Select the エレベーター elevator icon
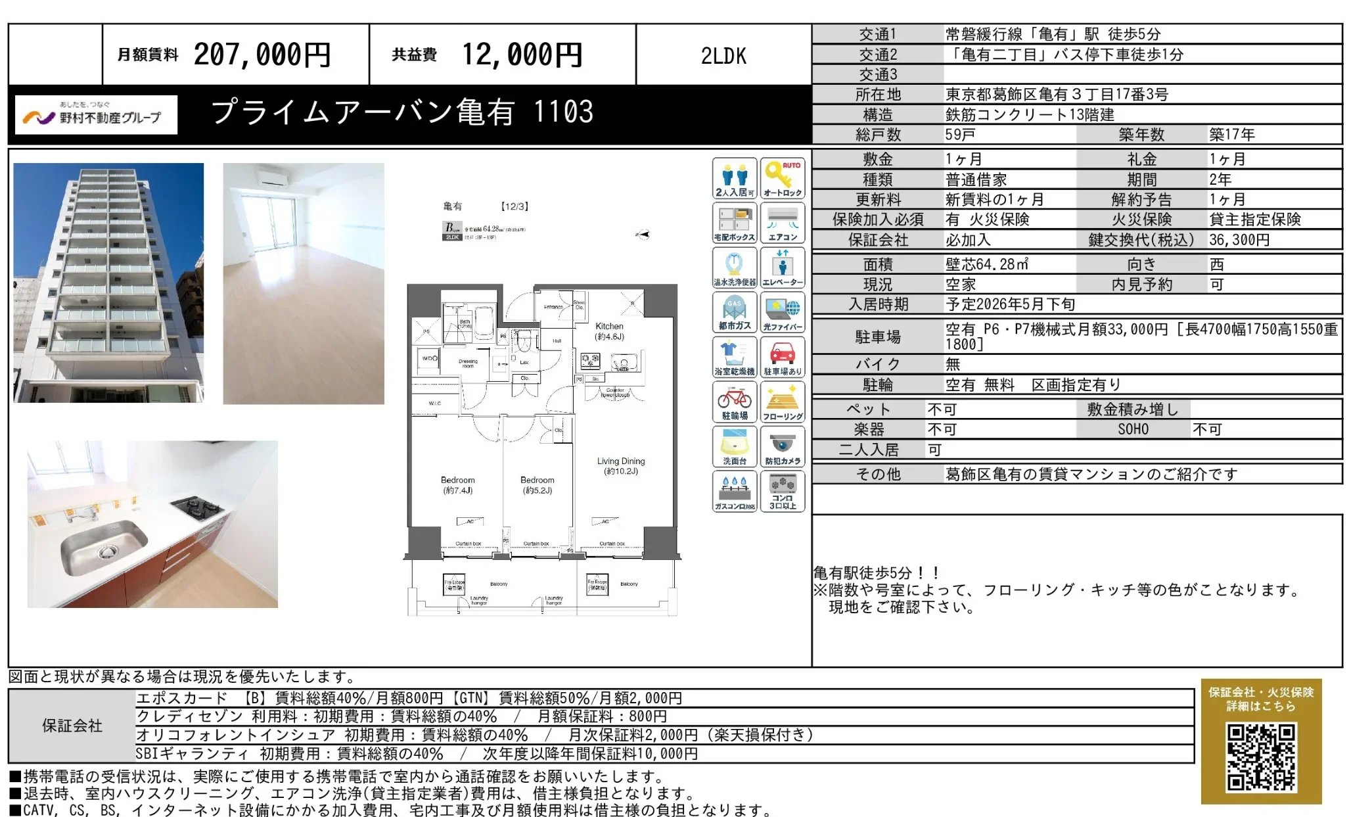This screenshot has width=1351, height=817. 783,266
